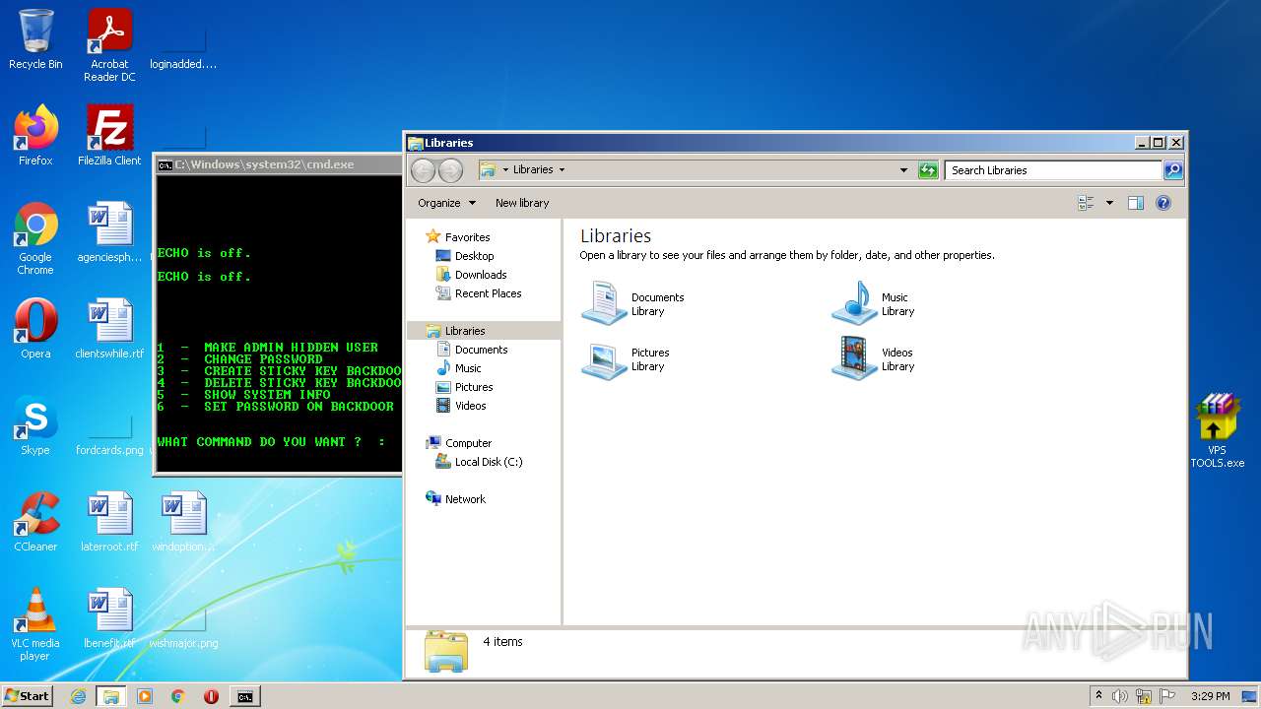Click the Start button
Image resolution: width=1261 pixels, height=709 pixels.
pyautogui.click(x=27, y=696)
